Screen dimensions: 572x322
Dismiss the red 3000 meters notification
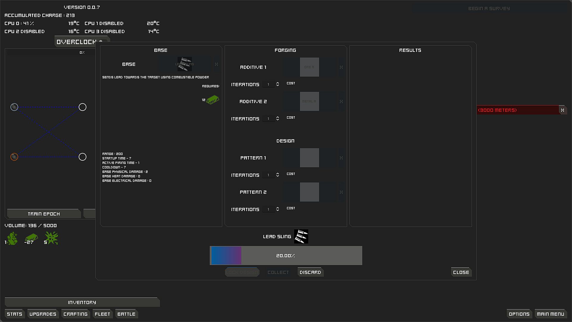562,110
